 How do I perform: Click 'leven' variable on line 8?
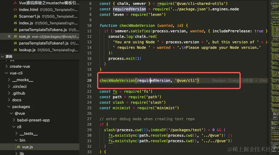(x=118, y=15)
